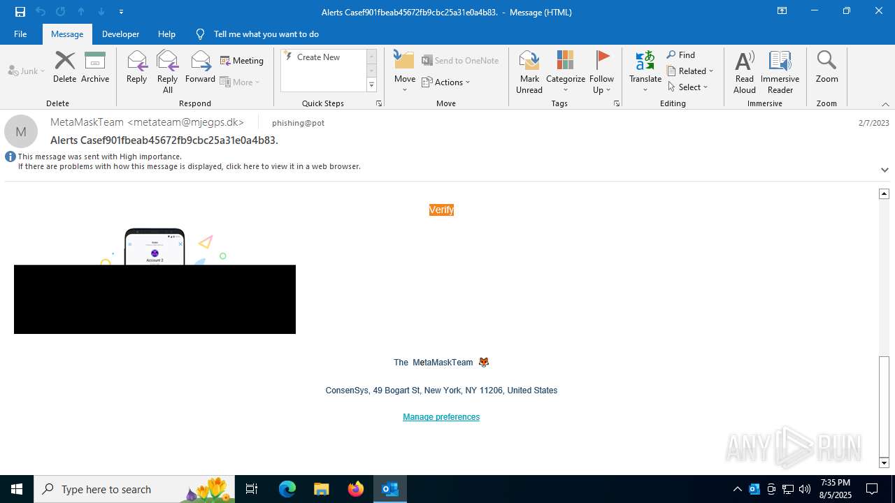This screenshot has height=503, width=895.
Task: Collapse the ribbon
Action: [885, 104]
